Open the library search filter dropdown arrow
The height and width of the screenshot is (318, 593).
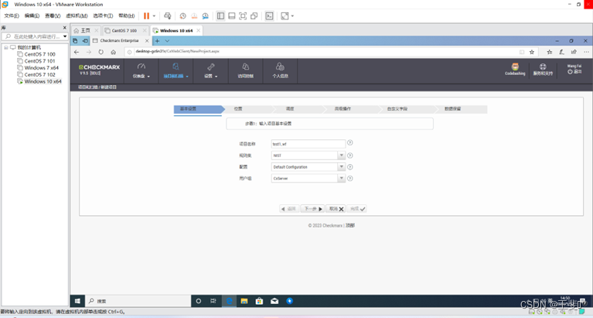(x=65, y=36)
